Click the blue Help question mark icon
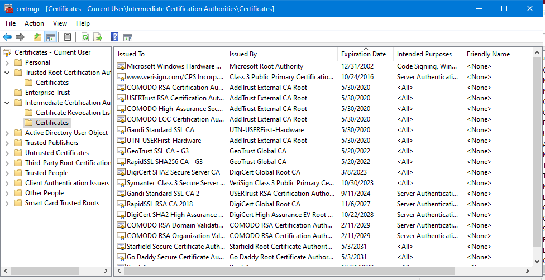Image resolution: width=545 pixels, height=280 pixels. click(x=114, y=37)
